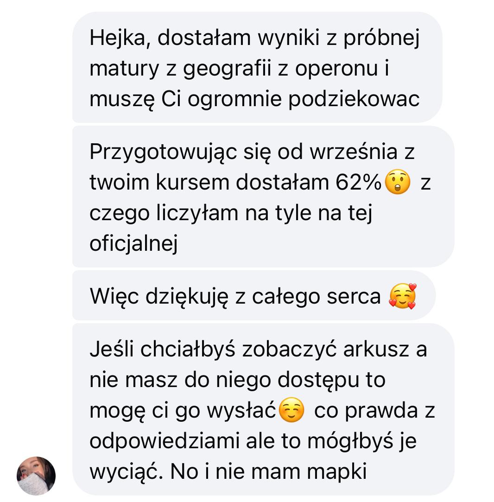
Task: Click the astonished face emoji after 62%
Action: point(397,182)
